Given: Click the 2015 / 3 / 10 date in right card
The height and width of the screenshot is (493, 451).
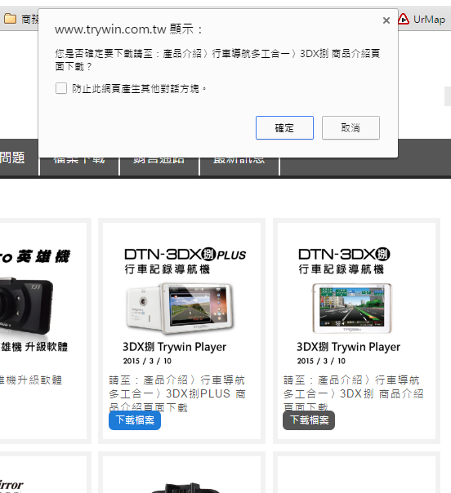Looking at the screenshot, I should click(321, 361).
